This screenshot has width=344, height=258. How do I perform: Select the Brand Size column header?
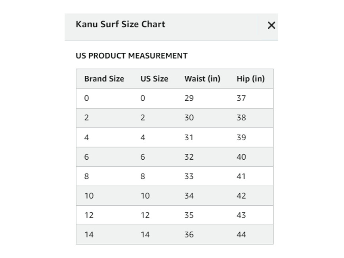104,79
